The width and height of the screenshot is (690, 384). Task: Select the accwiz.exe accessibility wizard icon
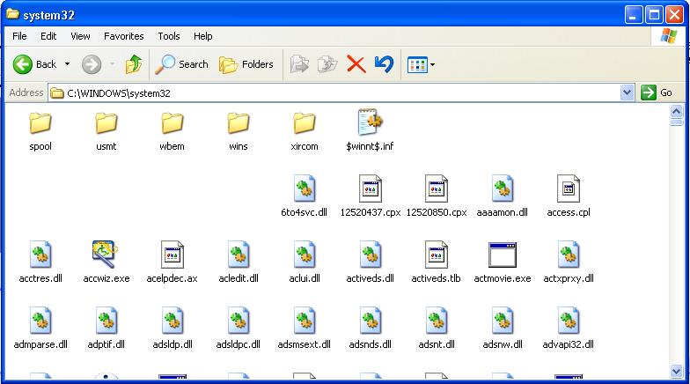pyautogui.click(x=105, y=254)
